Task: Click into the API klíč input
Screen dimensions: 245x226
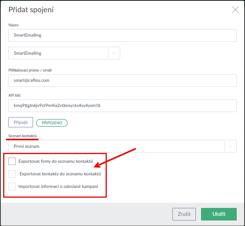Action: tap(122, 106)
